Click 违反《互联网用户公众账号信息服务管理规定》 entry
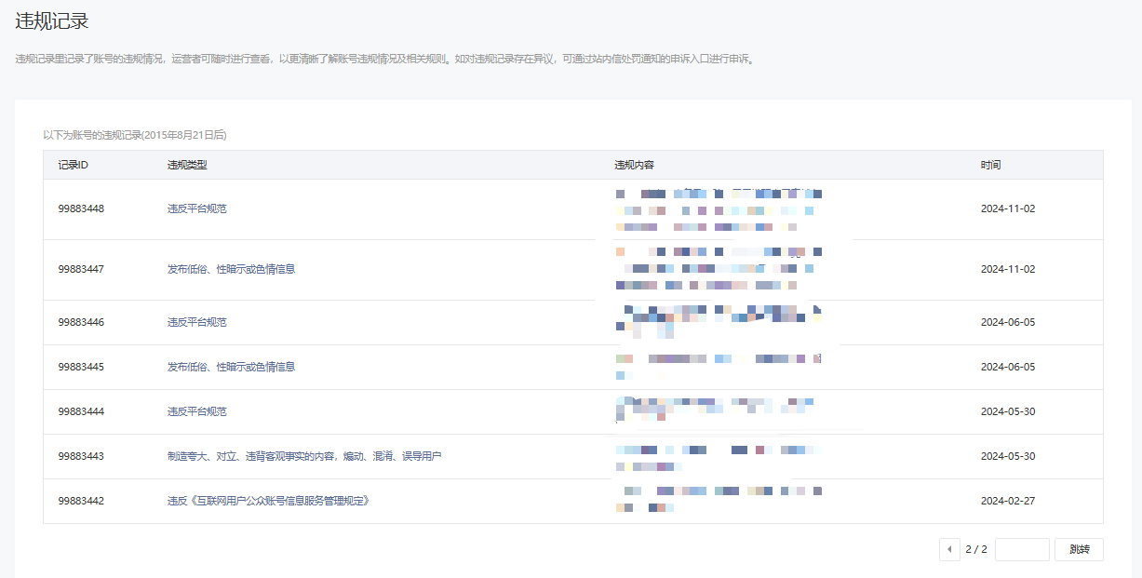The image size is (1142, 578). click(269, 501)
